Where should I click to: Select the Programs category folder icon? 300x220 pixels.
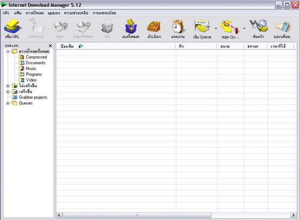[x=22, y=75]
